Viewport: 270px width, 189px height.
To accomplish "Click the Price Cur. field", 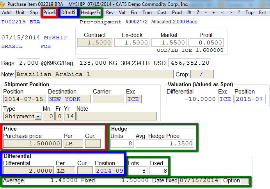I will point(93,143).
